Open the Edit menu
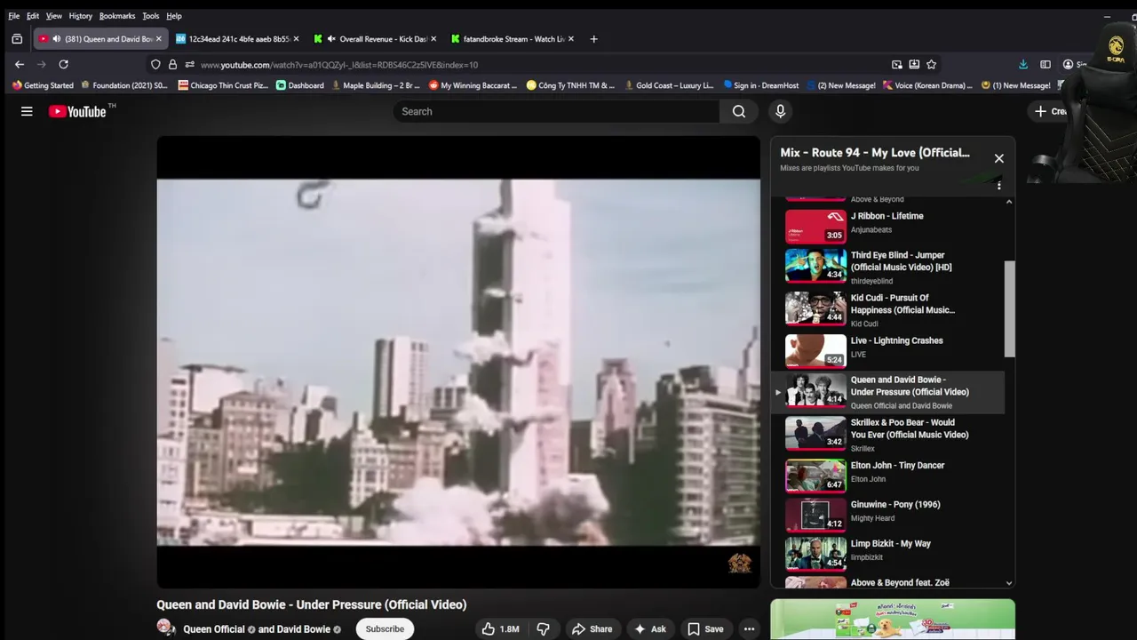1137x640 pixels. [x=33, y=16]
